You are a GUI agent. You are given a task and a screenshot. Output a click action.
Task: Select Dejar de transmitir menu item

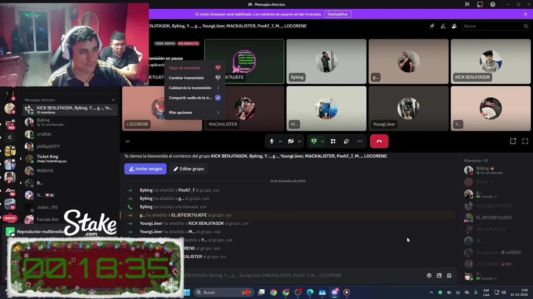[x=194, y=68]
